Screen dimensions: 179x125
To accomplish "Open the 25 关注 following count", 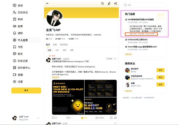I will pos(49,39).
